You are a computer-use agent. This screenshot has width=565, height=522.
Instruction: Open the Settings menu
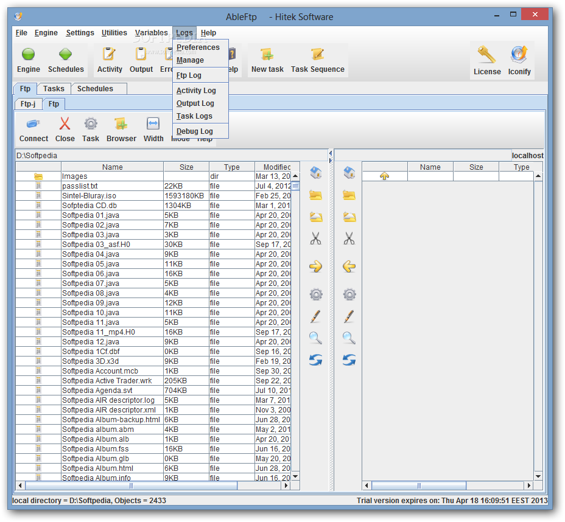coord(80,33)
